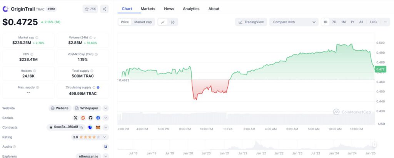Expand Volume (24h) arrow chevron
Image resolution: width=394 pixels, height=158 pixels.
[x=95, y=38]
